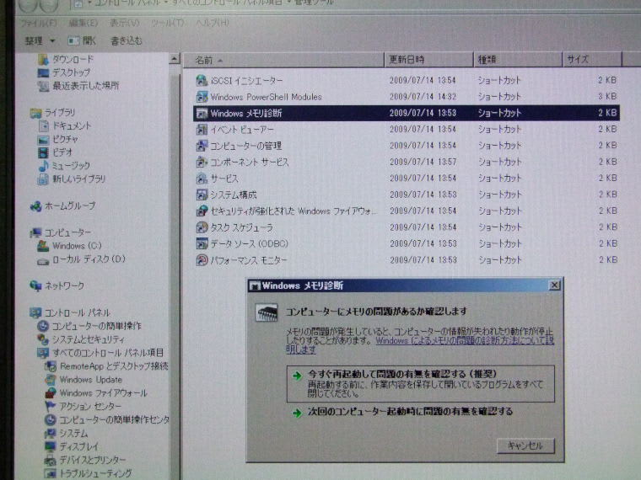Select the サービス gear icon

(202, 179)
